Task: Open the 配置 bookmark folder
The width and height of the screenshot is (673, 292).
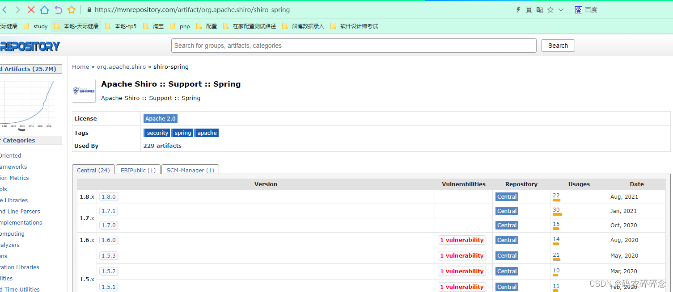Action: (207, 26)
